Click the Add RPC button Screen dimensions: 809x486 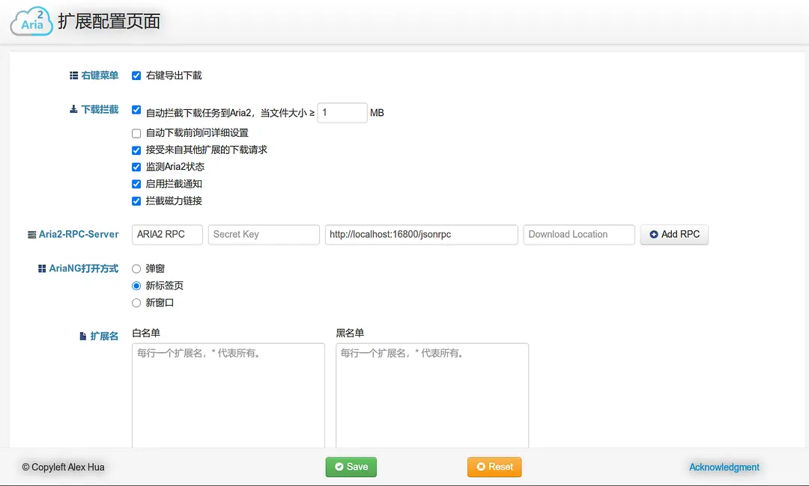[674, 234]
